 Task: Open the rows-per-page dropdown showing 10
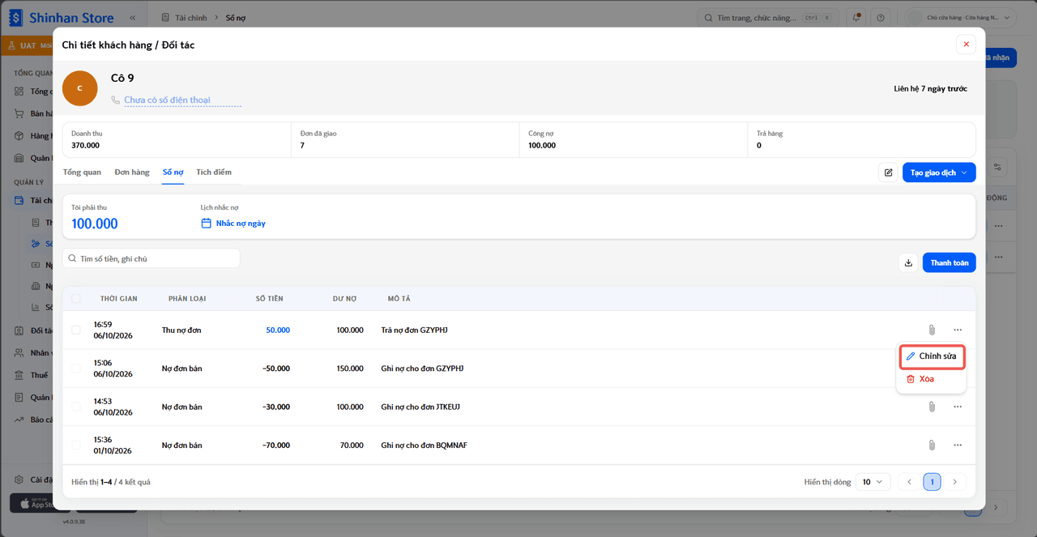(873, 482)
